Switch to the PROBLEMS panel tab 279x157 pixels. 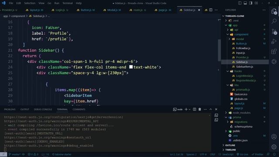coord(10,109)
